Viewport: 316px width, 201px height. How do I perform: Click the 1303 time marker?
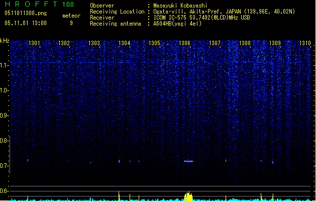[x=94, y=43]
